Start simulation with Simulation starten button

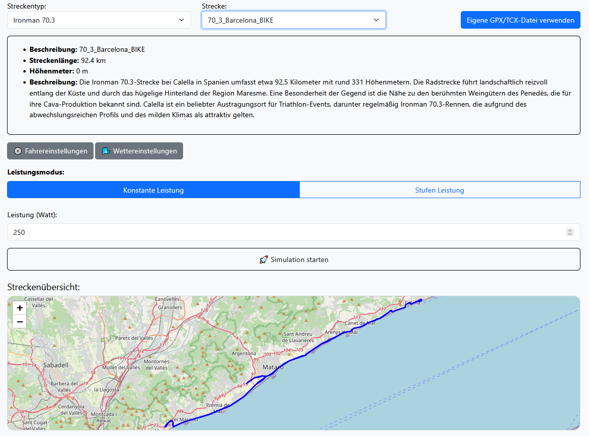[x=293, y=259]
